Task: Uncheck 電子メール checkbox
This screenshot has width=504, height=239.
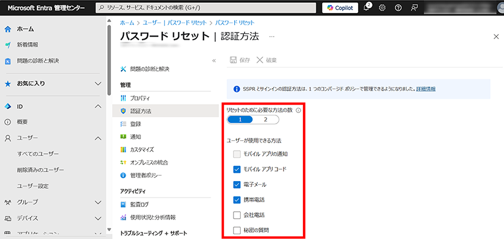Action: (x=237, y=185)
